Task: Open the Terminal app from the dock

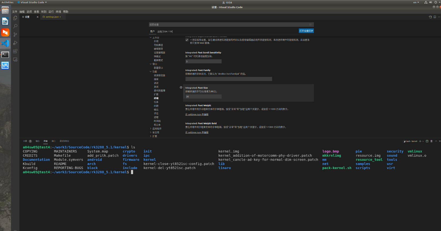Action: point(5,54)
